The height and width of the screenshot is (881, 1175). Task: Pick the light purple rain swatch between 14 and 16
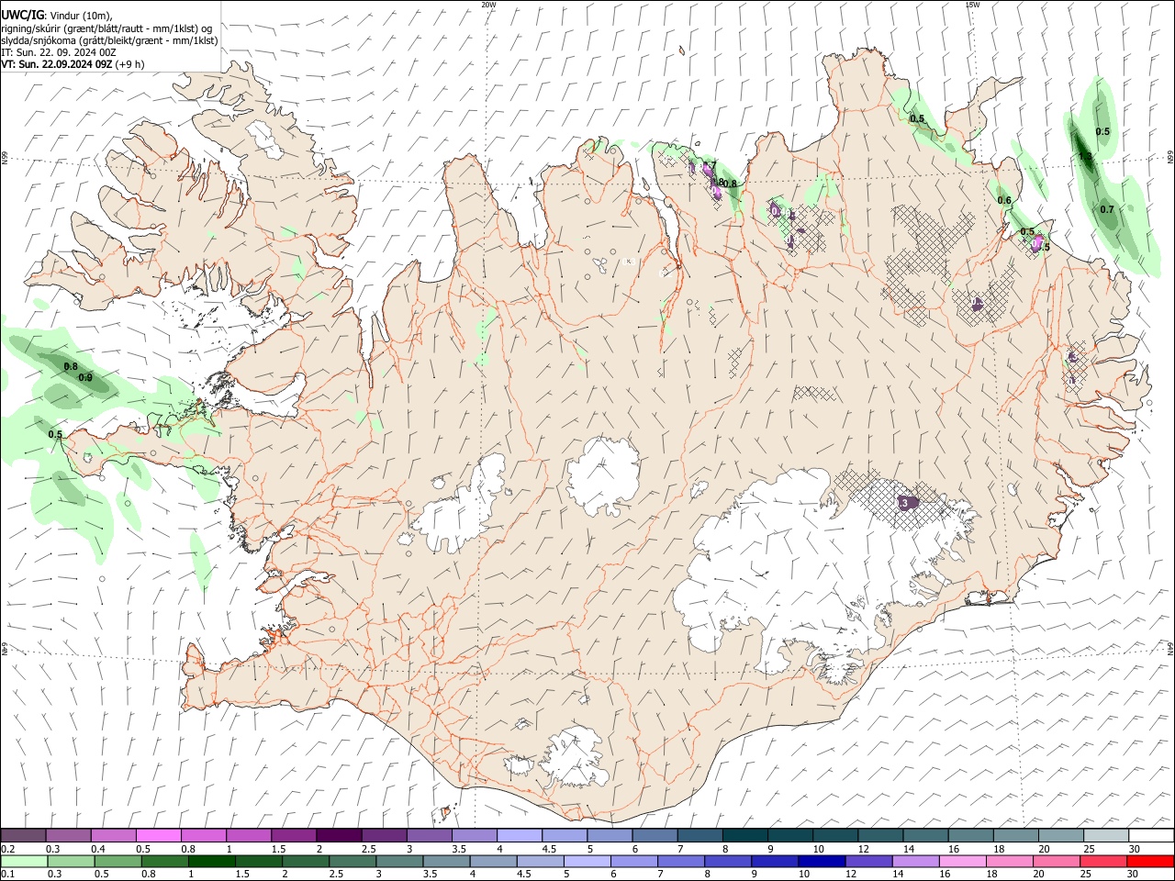(x=916, y=861)
